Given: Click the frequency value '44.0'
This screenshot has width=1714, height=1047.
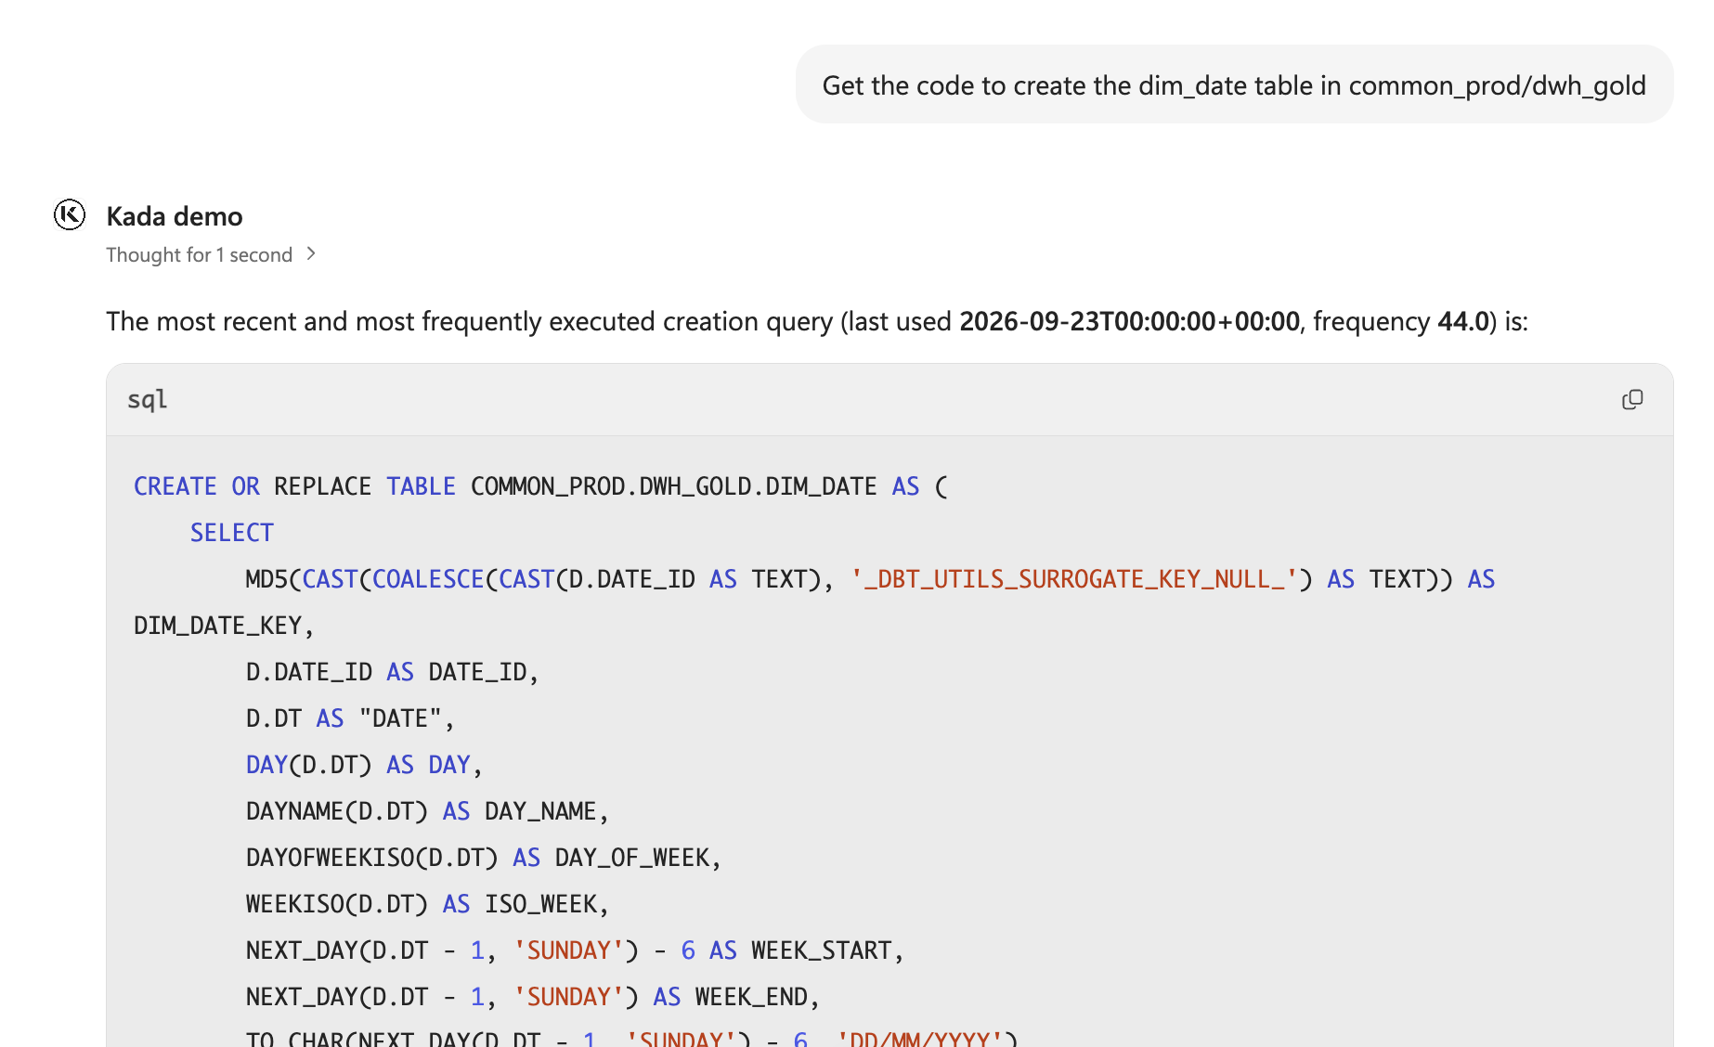Looking at the screenshot, I should pos(1463,321).
